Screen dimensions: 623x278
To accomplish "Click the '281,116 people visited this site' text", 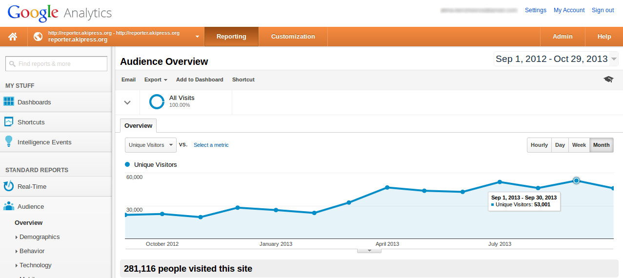I will pos(188,269).
